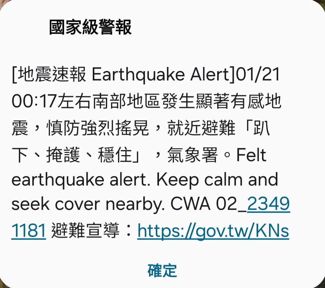Select the 00:17 time text

coord(34,101)
